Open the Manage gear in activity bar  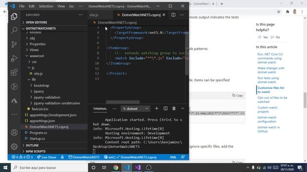14,146
